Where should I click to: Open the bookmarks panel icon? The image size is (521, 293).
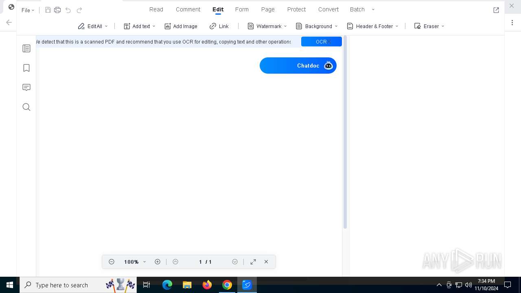26,68
